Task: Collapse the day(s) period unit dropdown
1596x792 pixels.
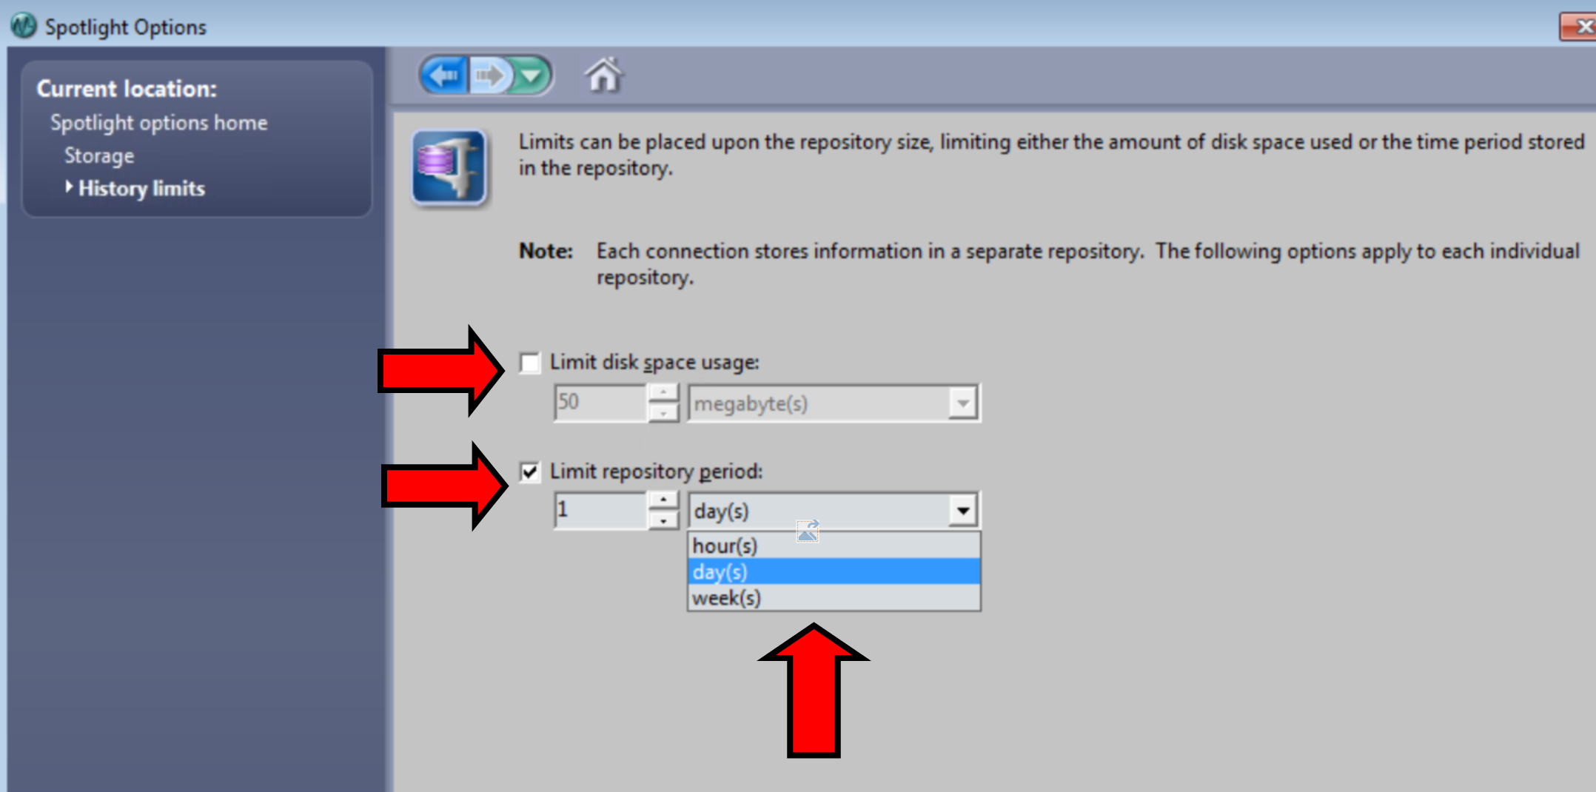Action: (x=963, y=511)
